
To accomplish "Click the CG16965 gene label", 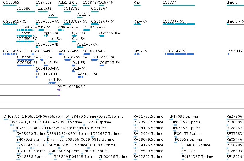I will tap(11, 3).
